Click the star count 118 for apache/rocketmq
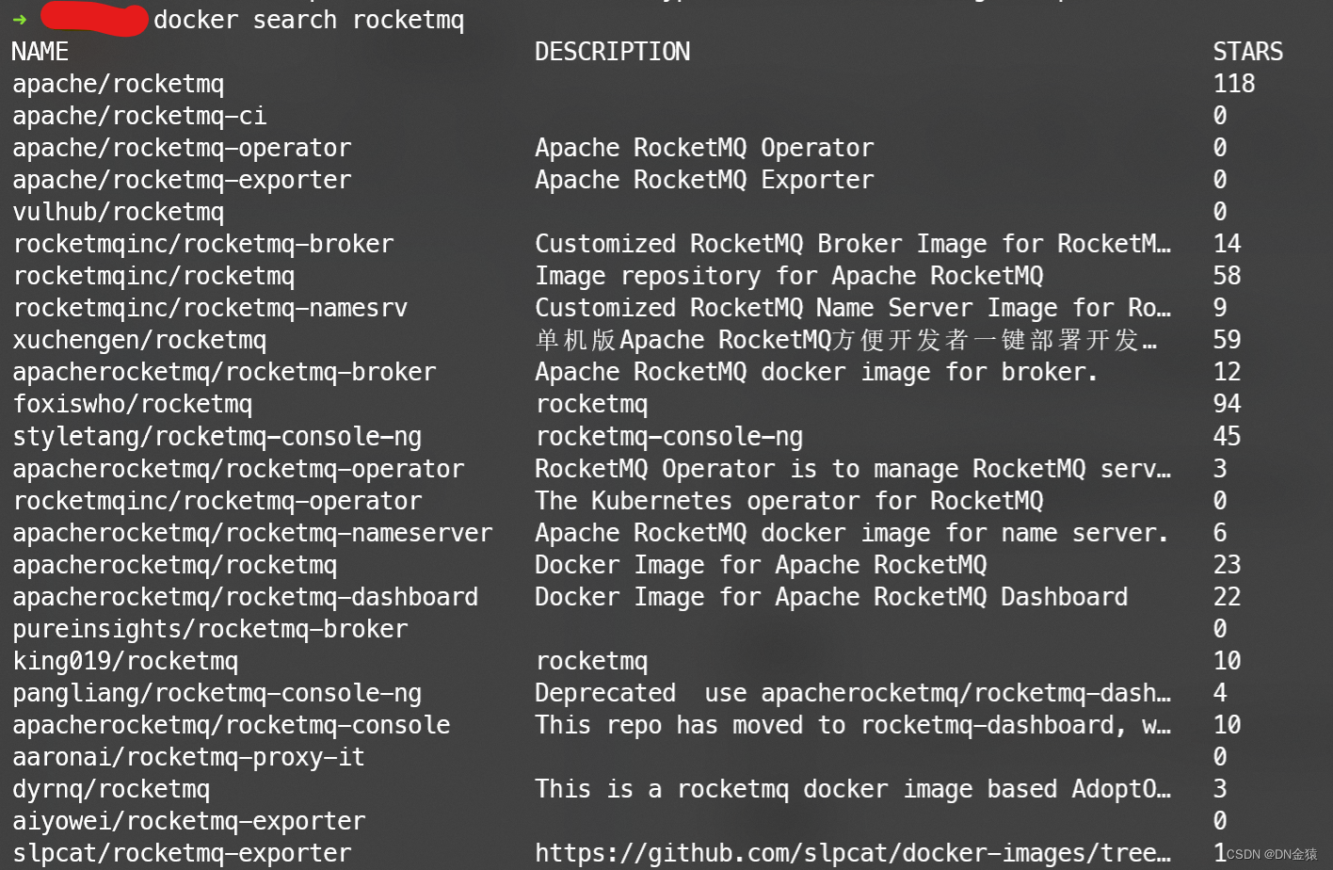 1233,84
